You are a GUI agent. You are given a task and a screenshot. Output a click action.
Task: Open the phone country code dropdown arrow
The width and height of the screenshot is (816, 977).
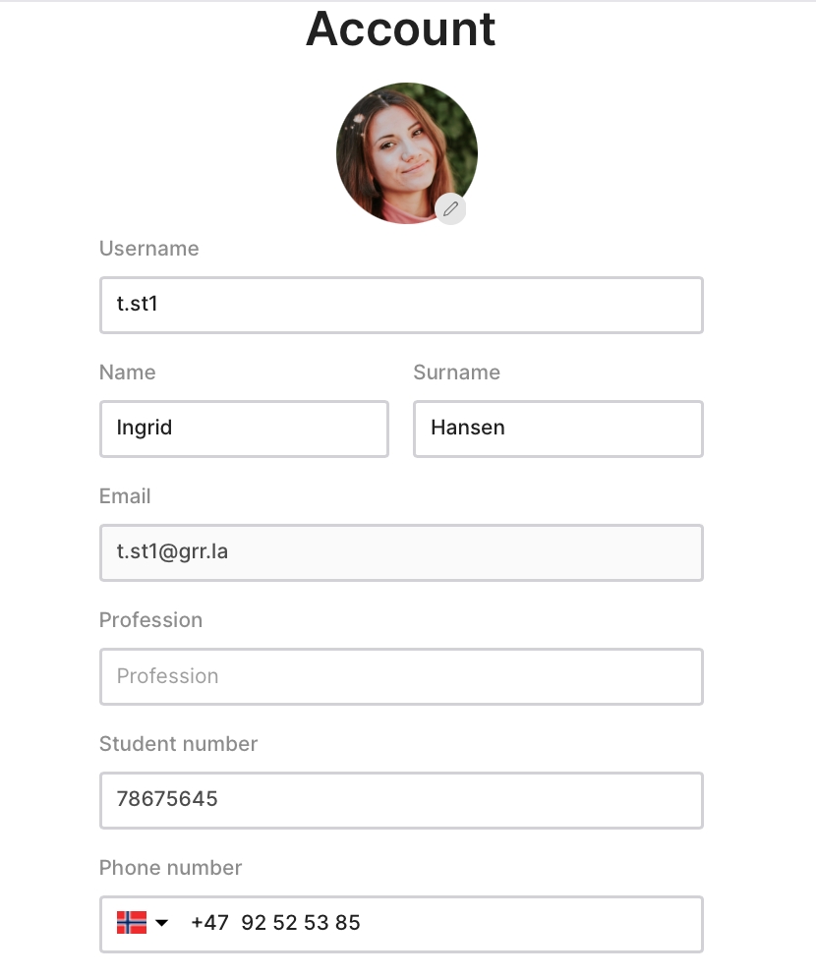click(161, 922)
